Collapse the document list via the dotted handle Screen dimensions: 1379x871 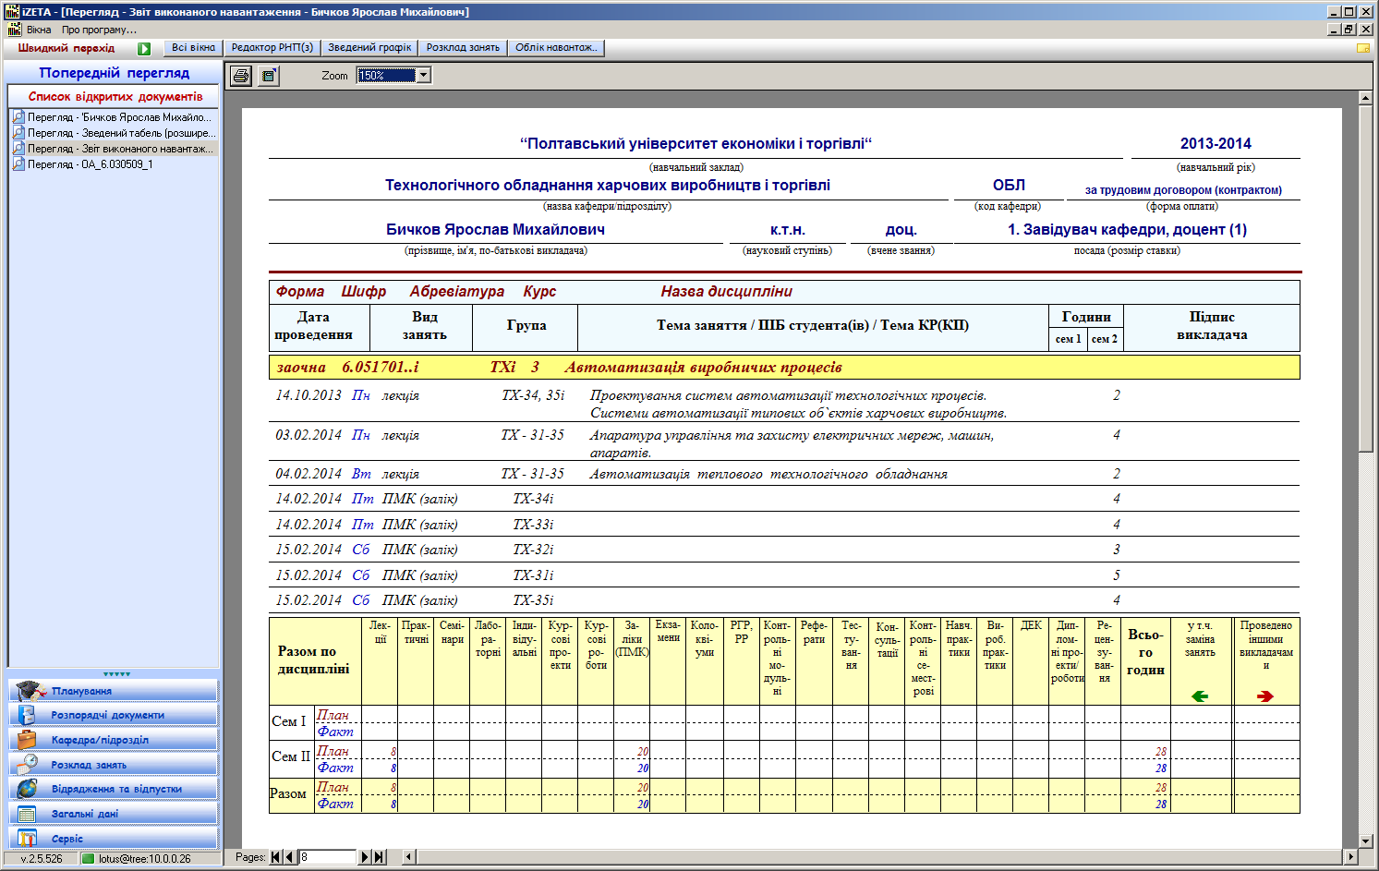coord(116,674)
